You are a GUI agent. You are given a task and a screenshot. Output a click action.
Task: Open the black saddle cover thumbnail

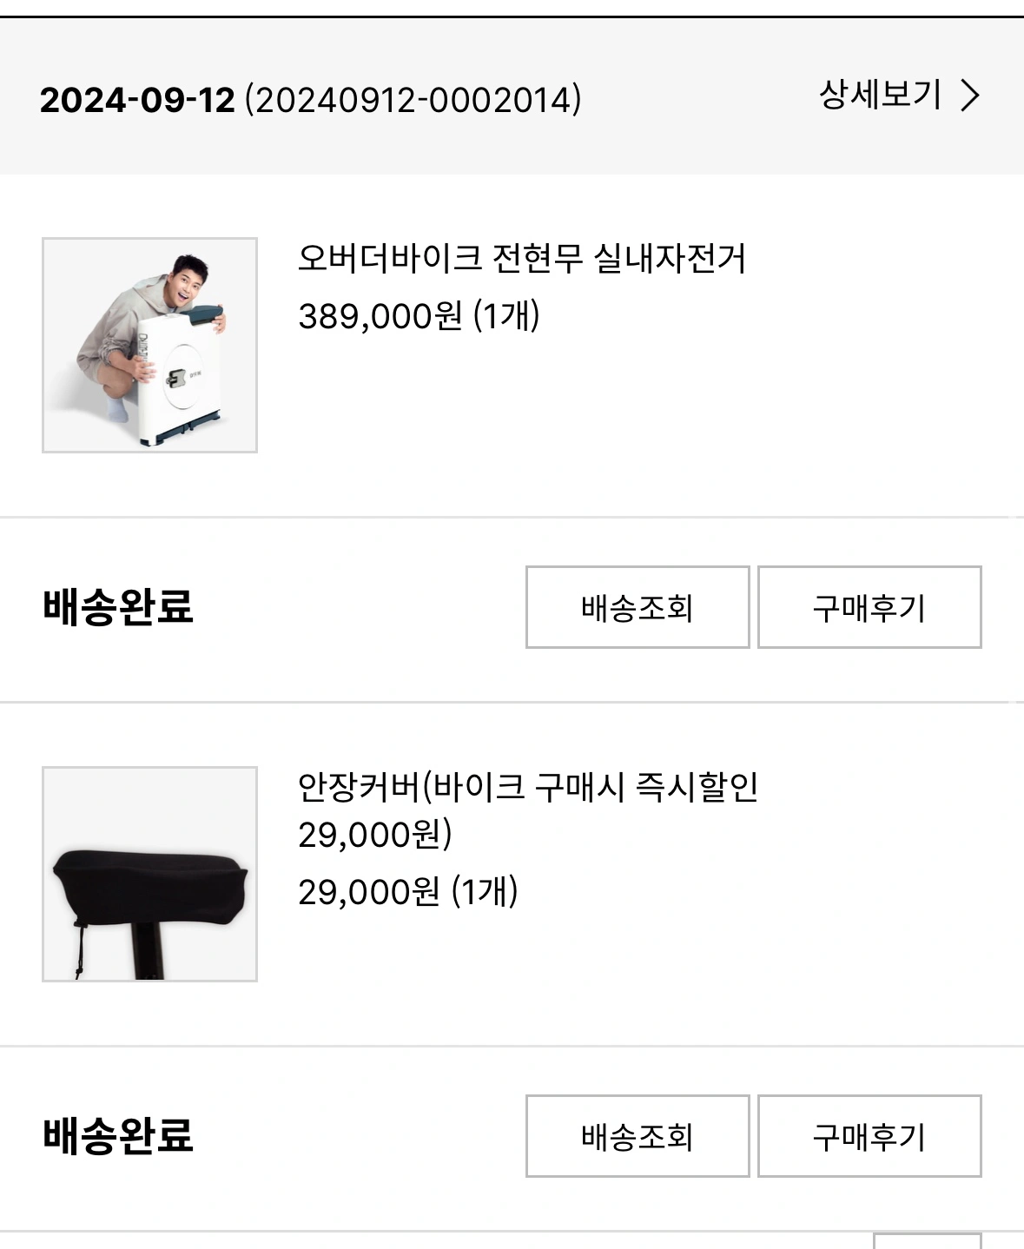(149, 874)
